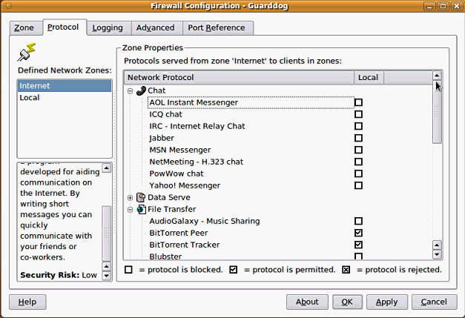The image size is (465, 318).
Task: Click the Apply button
Action: (x=387, y=302)
